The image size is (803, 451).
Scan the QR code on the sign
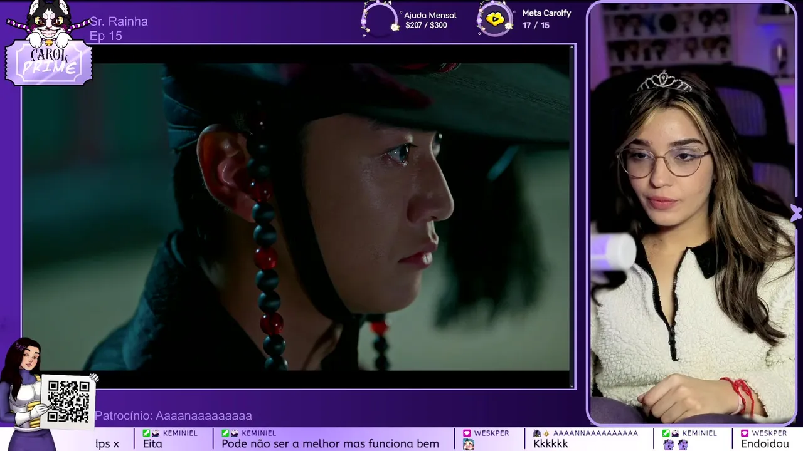[68, 401]
